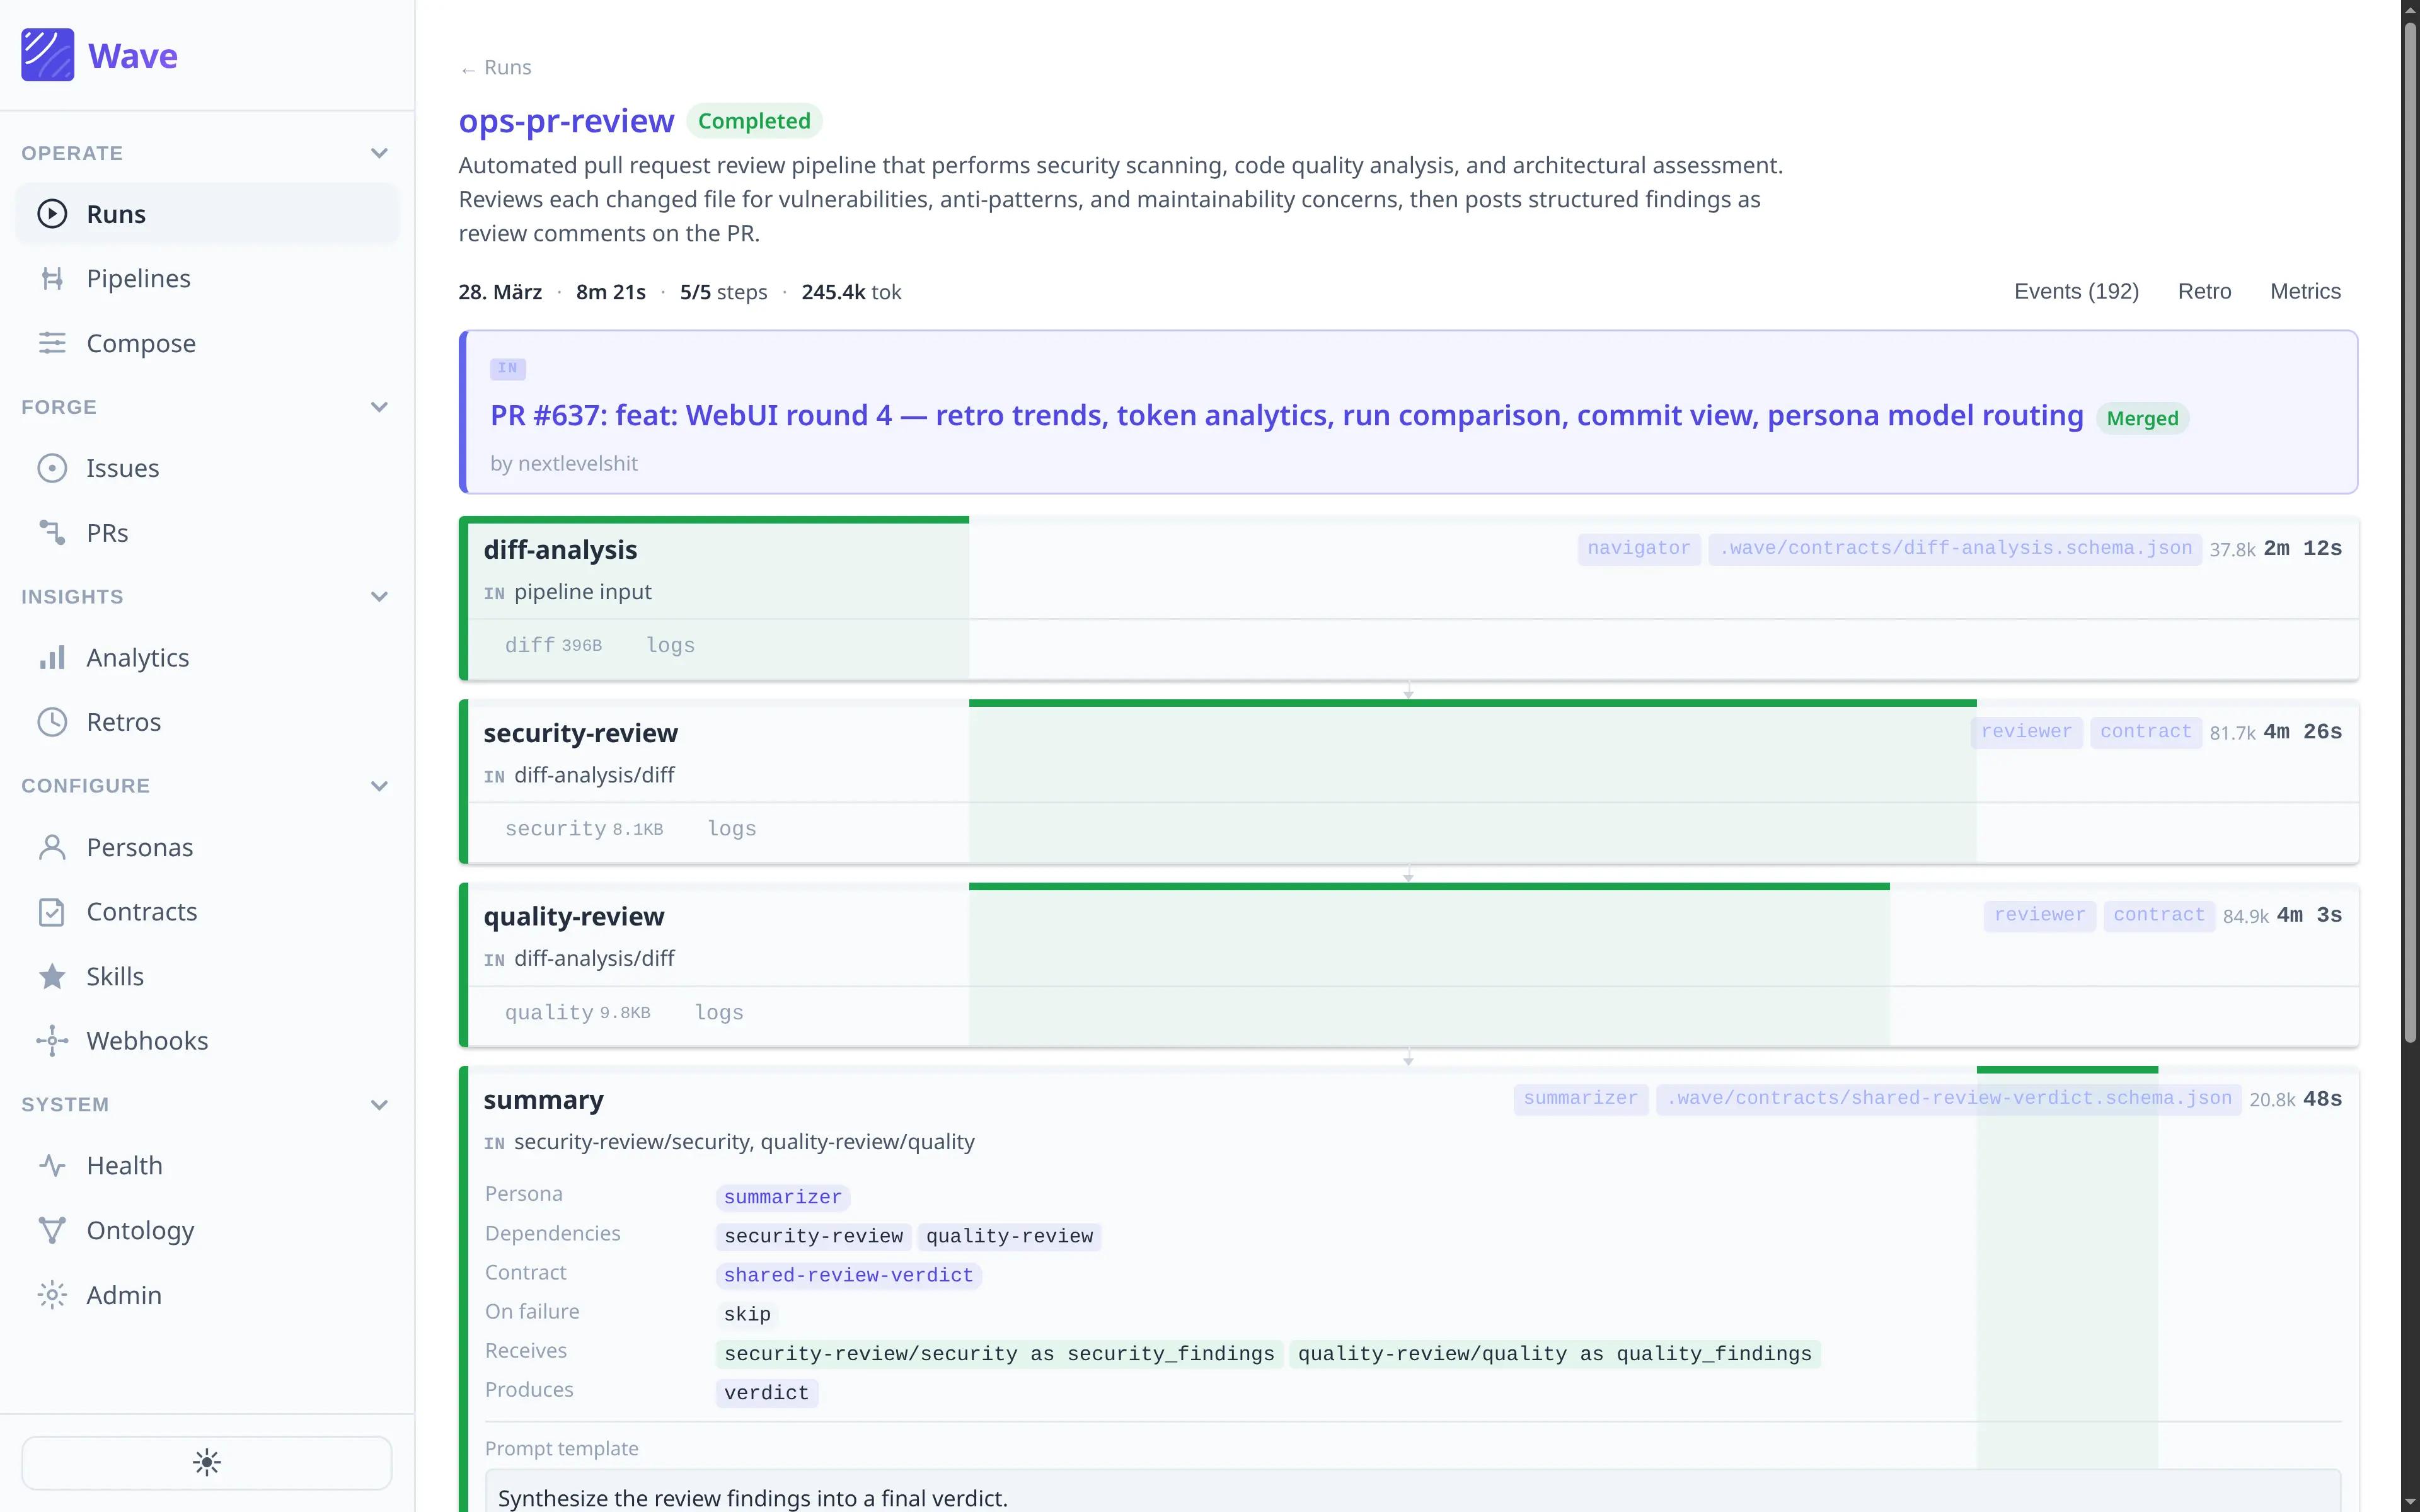Open Analytics via its bar chart icon
Viewport: 2420px width, 1512px height.
52,658
